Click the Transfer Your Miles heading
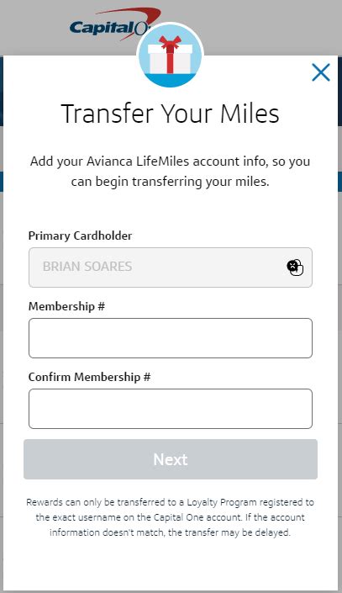 point(170,114)
